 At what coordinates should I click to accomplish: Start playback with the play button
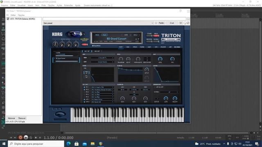26,138
